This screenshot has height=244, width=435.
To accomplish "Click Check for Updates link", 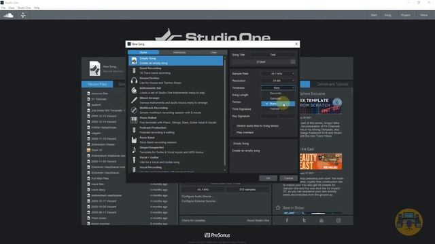I will coord(193,220).
